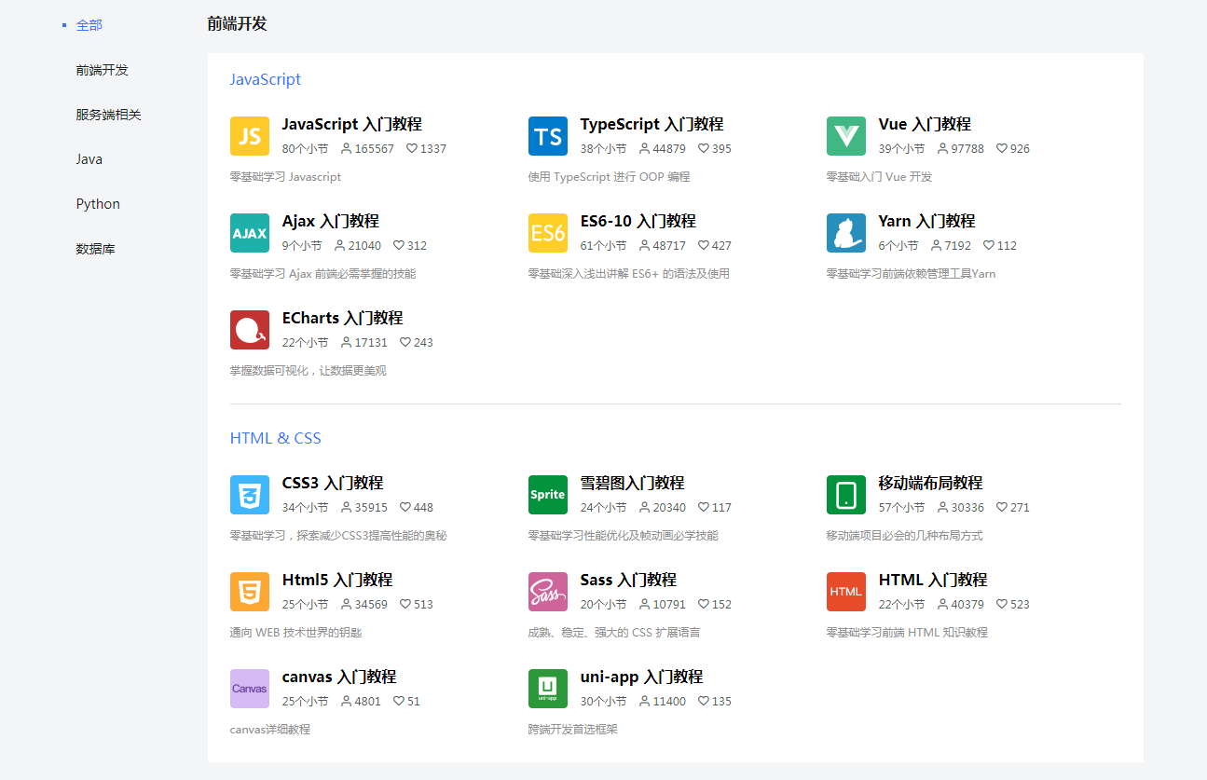Click the green Vue logo icon
Screen dimensions: 1207x780
coord(845,136)
